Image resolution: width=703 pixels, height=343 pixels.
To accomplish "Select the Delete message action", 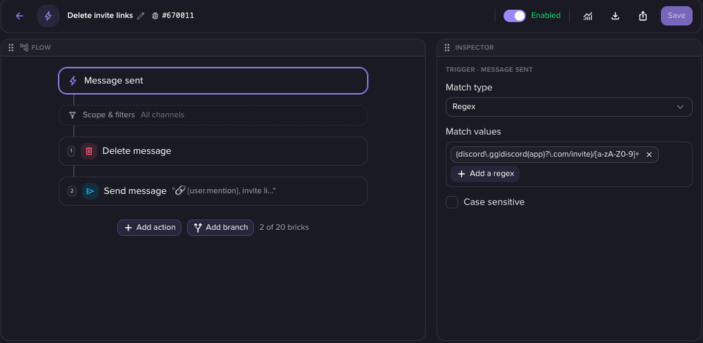I will (213, 151).
